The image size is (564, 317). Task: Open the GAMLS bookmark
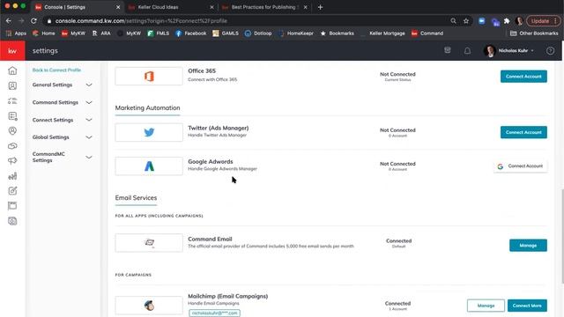pyautogui.click(x=226, y=33)
